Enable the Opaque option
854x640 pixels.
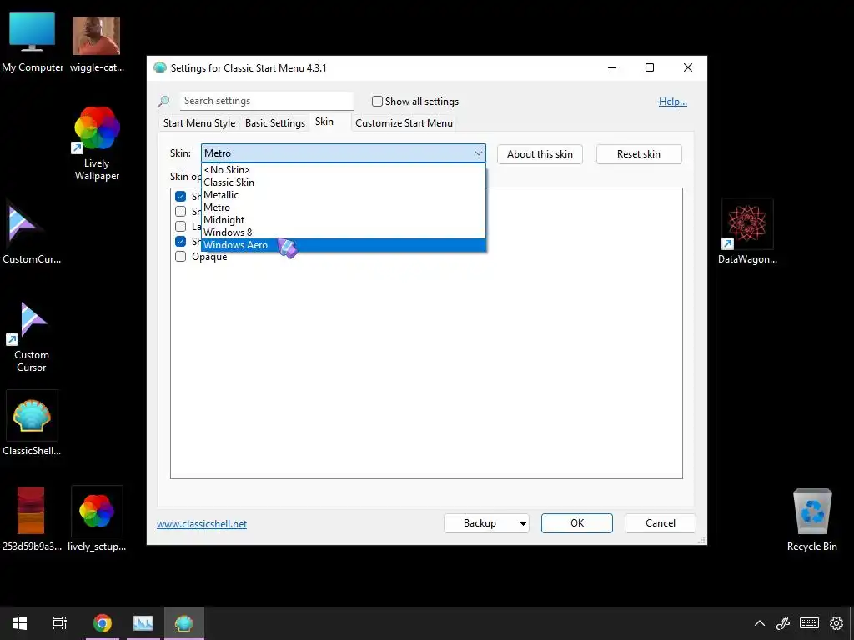[x=180, y=257]
